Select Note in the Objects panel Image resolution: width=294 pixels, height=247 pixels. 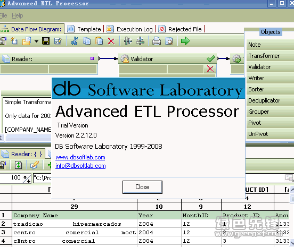click(270, 45)
